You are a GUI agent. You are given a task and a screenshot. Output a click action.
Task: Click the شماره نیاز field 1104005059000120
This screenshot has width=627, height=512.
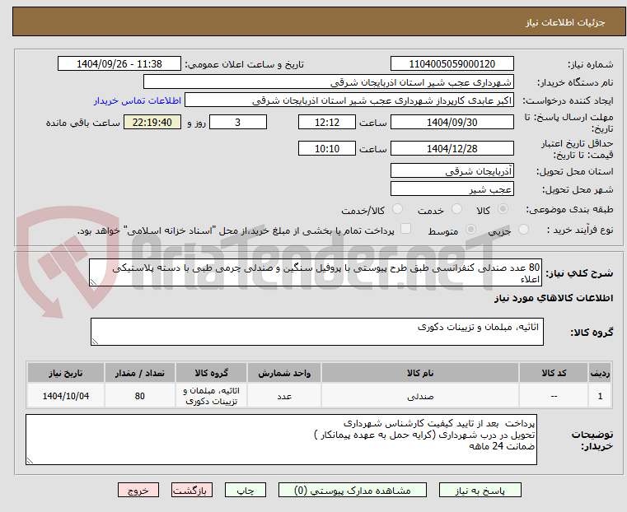click(452, 64)
